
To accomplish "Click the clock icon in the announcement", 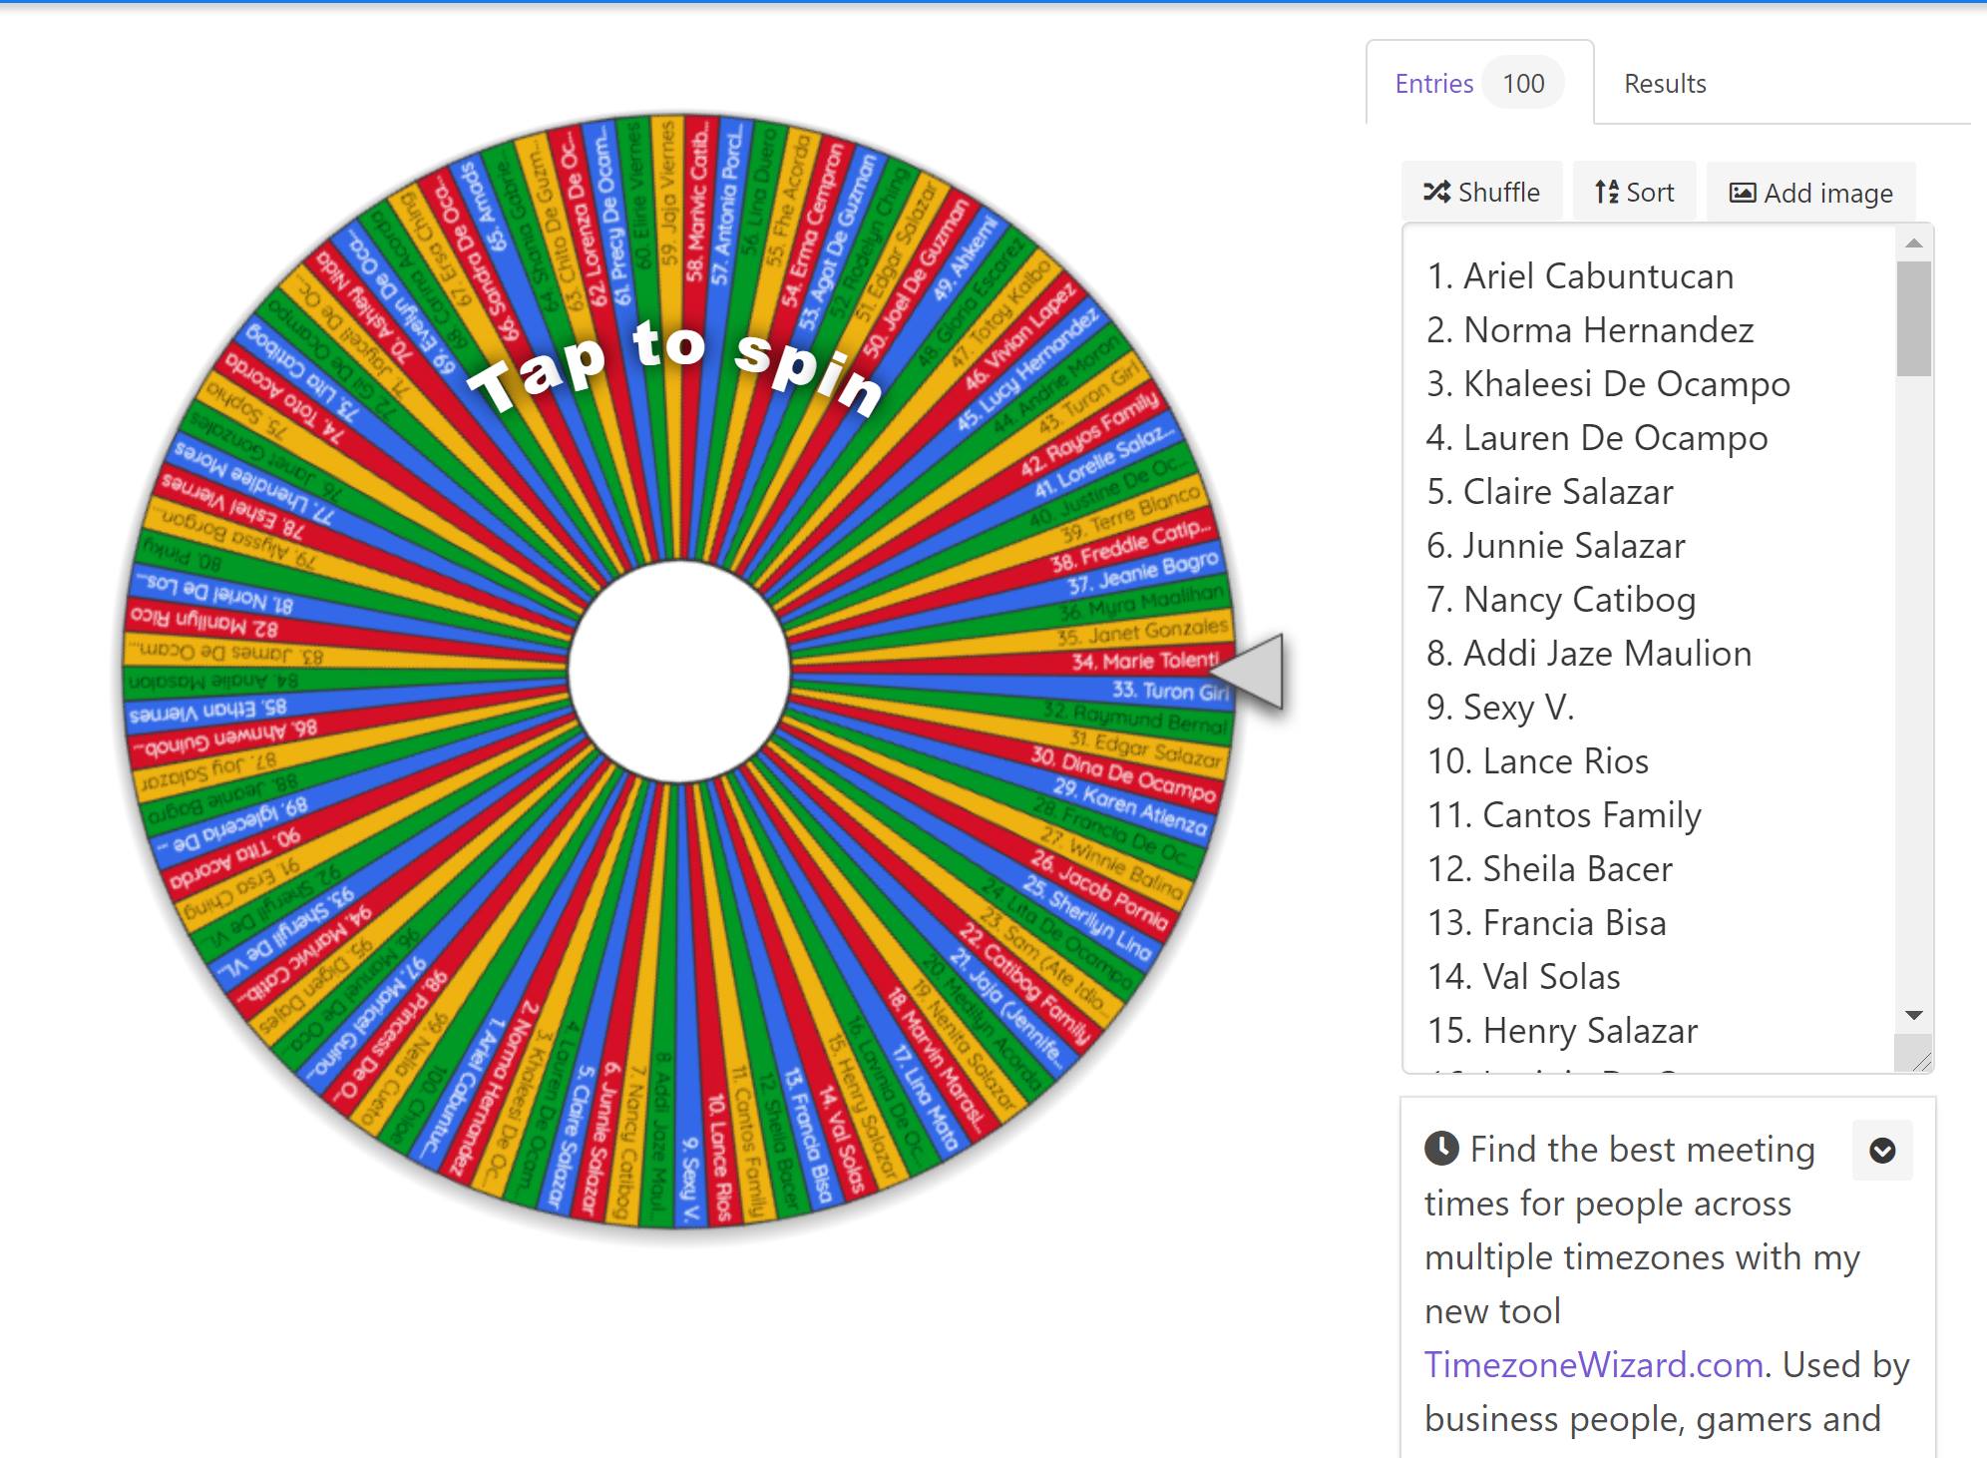I will [x=1441, y=1149].
